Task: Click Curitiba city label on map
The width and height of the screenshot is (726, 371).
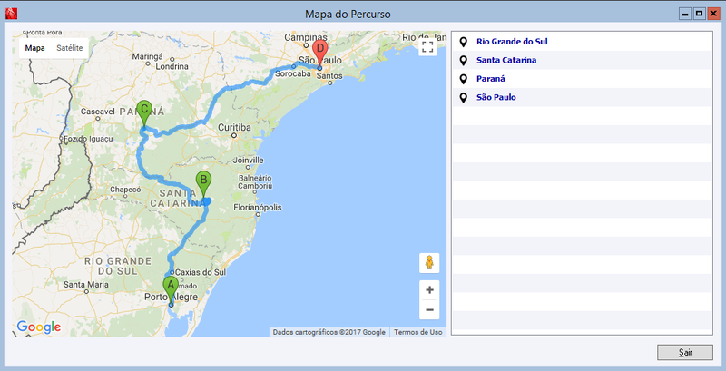Action: 234,127
